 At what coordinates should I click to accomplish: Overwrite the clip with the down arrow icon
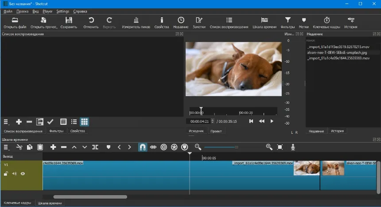(85, 147)
